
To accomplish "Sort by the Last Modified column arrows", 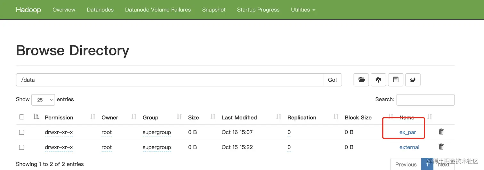I will (278, 117).
